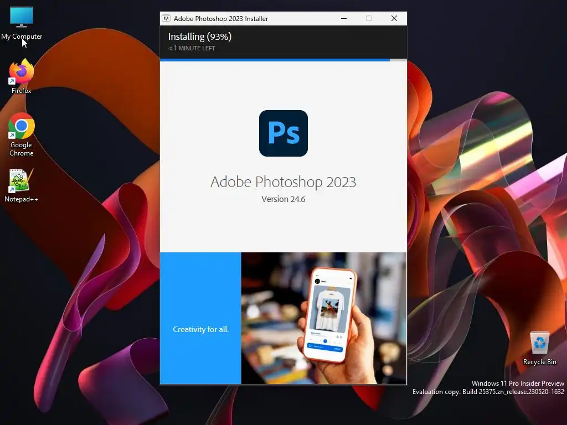Select the My Computer desktop icon
567x425 pixels.
click(22, 23)
